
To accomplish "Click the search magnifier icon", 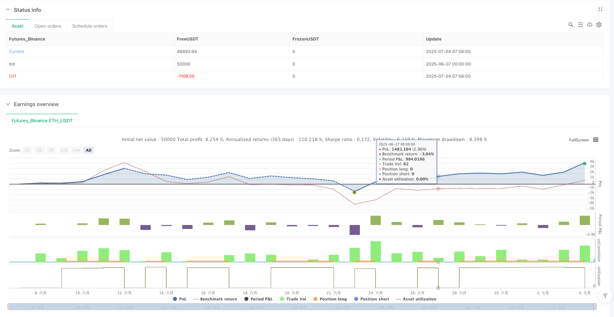I will (570, 25).
